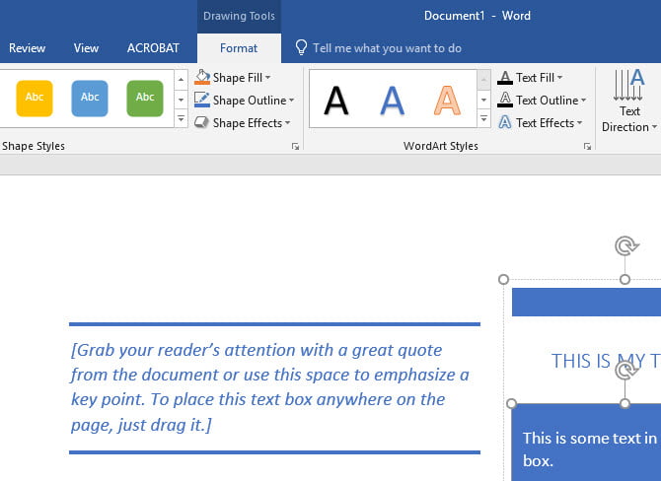Click the Shape Fill paint bucket icon
Image resolution: width=661 pixels, height=481 pixels.
pos(202,78)
